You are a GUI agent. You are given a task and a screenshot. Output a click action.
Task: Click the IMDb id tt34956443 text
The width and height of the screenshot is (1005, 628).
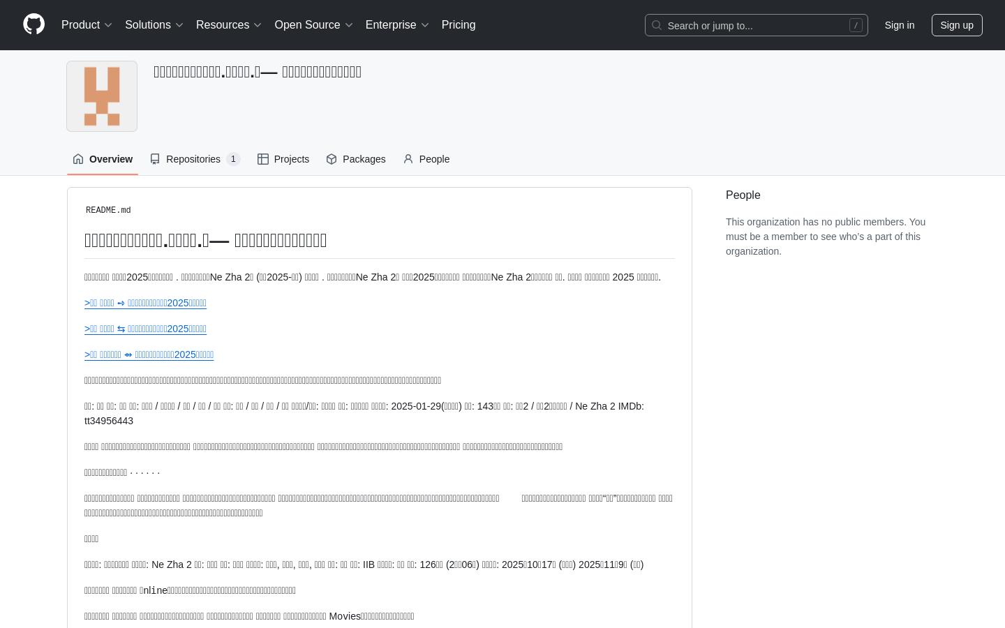point(109,421)
